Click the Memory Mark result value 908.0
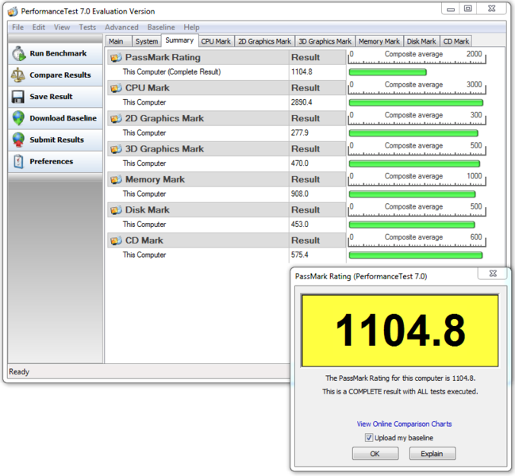Viewport: 515px width, 476px height. click(x=299, y=194)
